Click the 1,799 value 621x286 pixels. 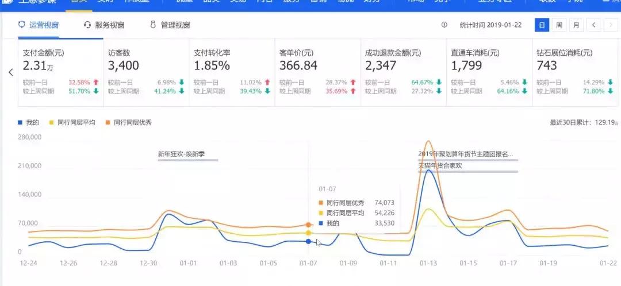[466, 65]
